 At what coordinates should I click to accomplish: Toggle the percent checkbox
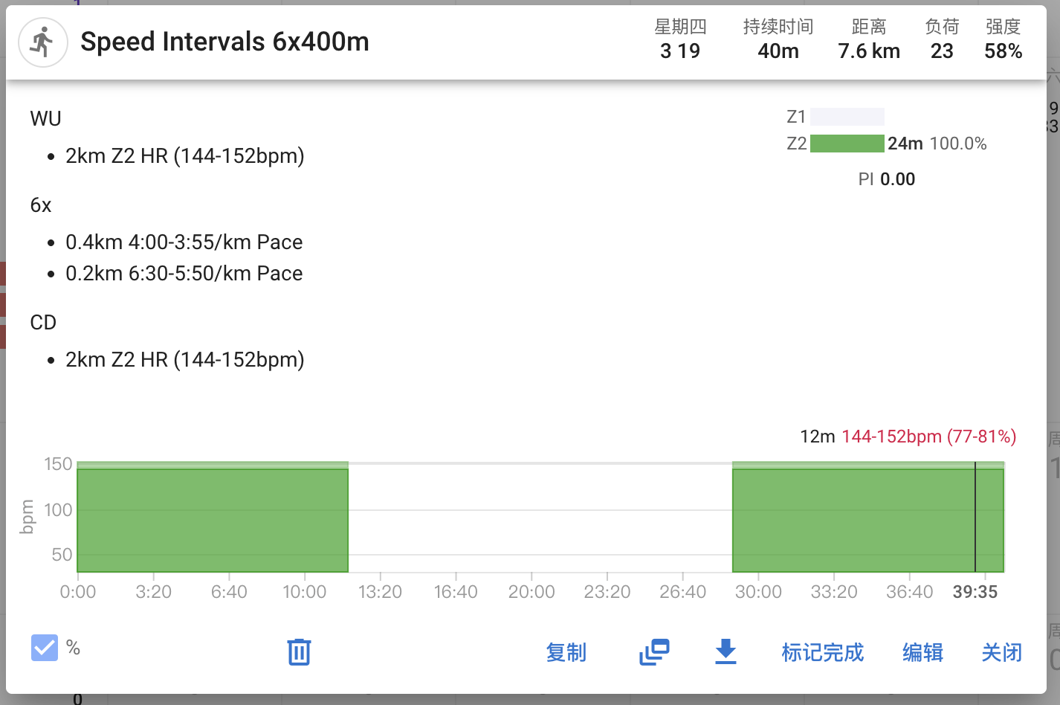coord(45,648)
